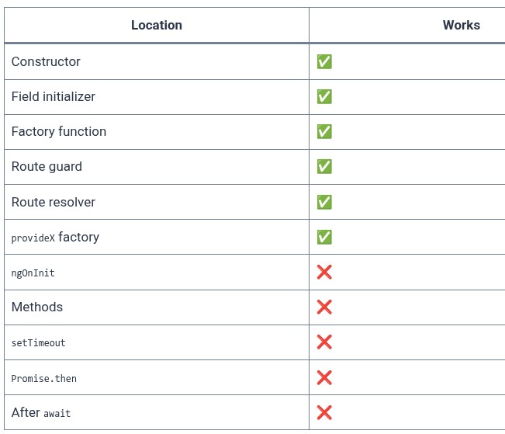Viewport: 505px width, 434px height.
Task: Click the red cross in After await row
Action: coord(324,412)
